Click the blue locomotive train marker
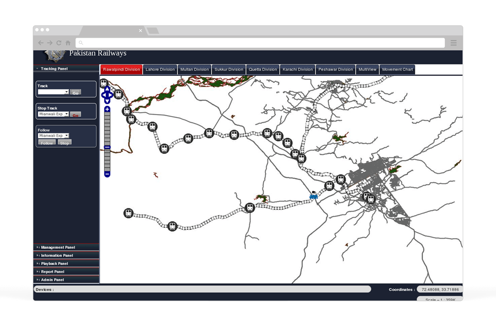This screenshot has width=496, height=326. (313, 196)
